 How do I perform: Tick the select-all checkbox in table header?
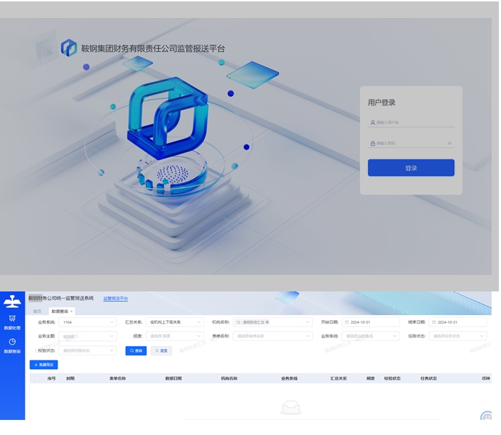tap(37, 378)
